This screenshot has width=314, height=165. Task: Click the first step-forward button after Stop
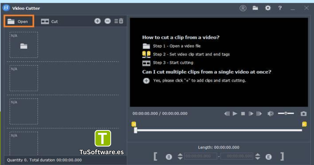tap(251, 114)
